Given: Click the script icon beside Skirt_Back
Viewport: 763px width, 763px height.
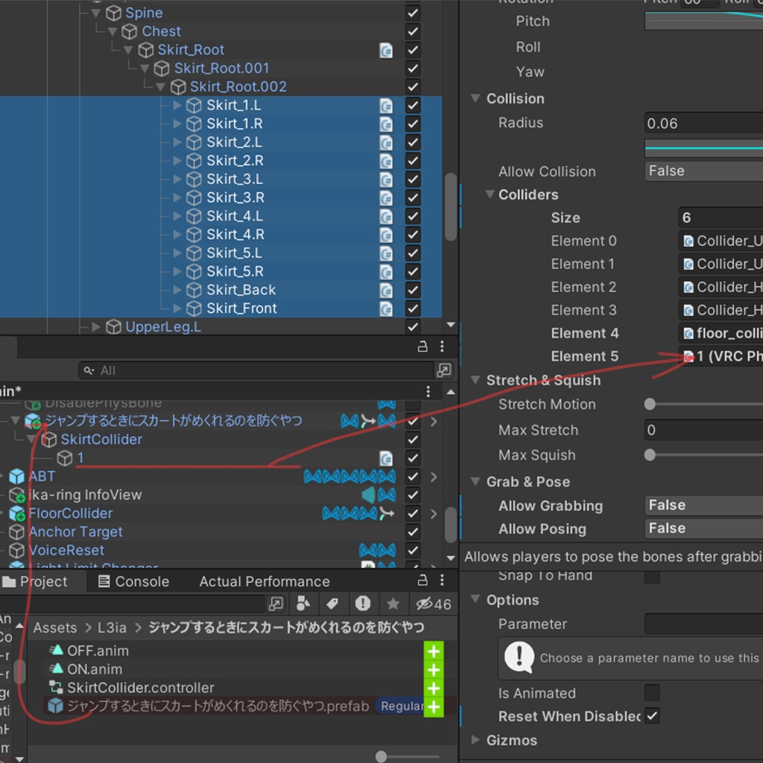Looking at the screenshot, I should click(386, 291).
